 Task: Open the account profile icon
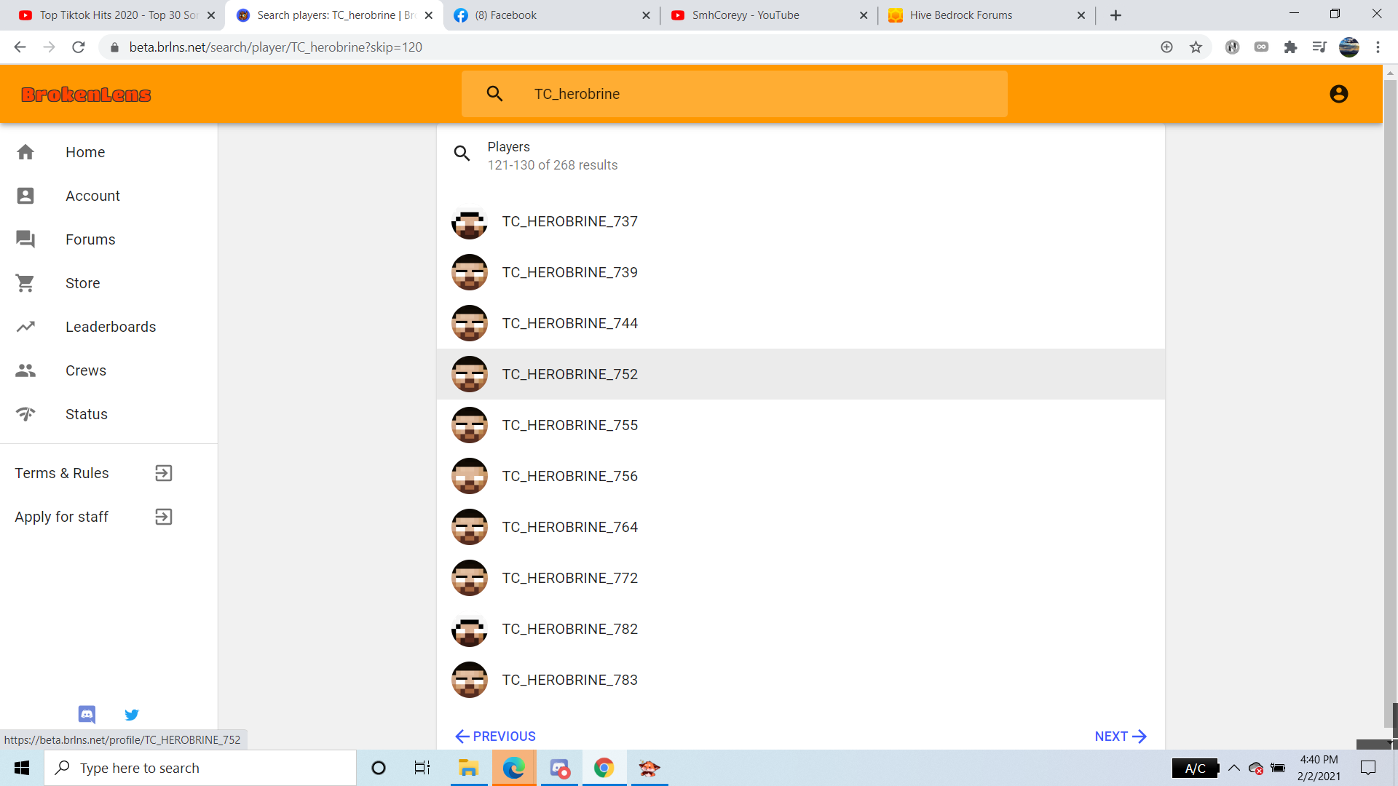[1338, 94]
